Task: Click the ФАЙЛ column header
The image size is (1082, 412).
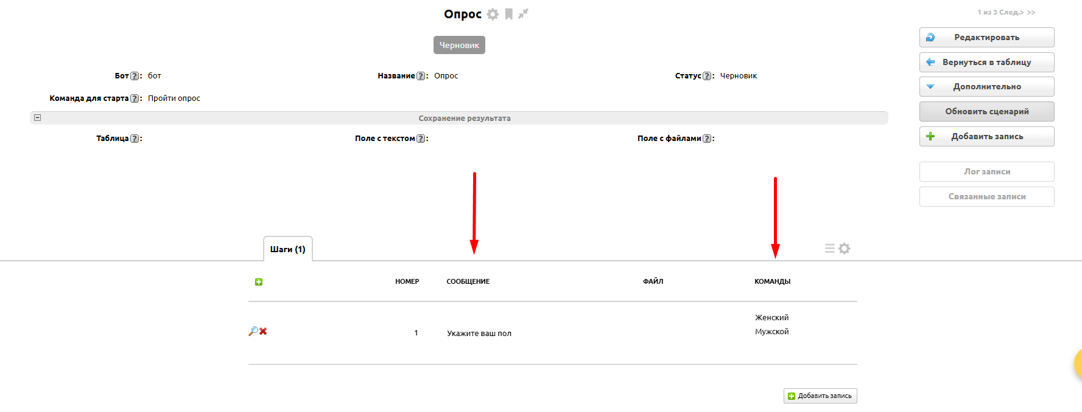Action: click(x=653, y=281)
